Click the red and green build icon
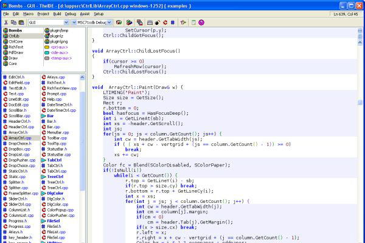The width and height of the screenshot is (365, 243). (129, 22)
